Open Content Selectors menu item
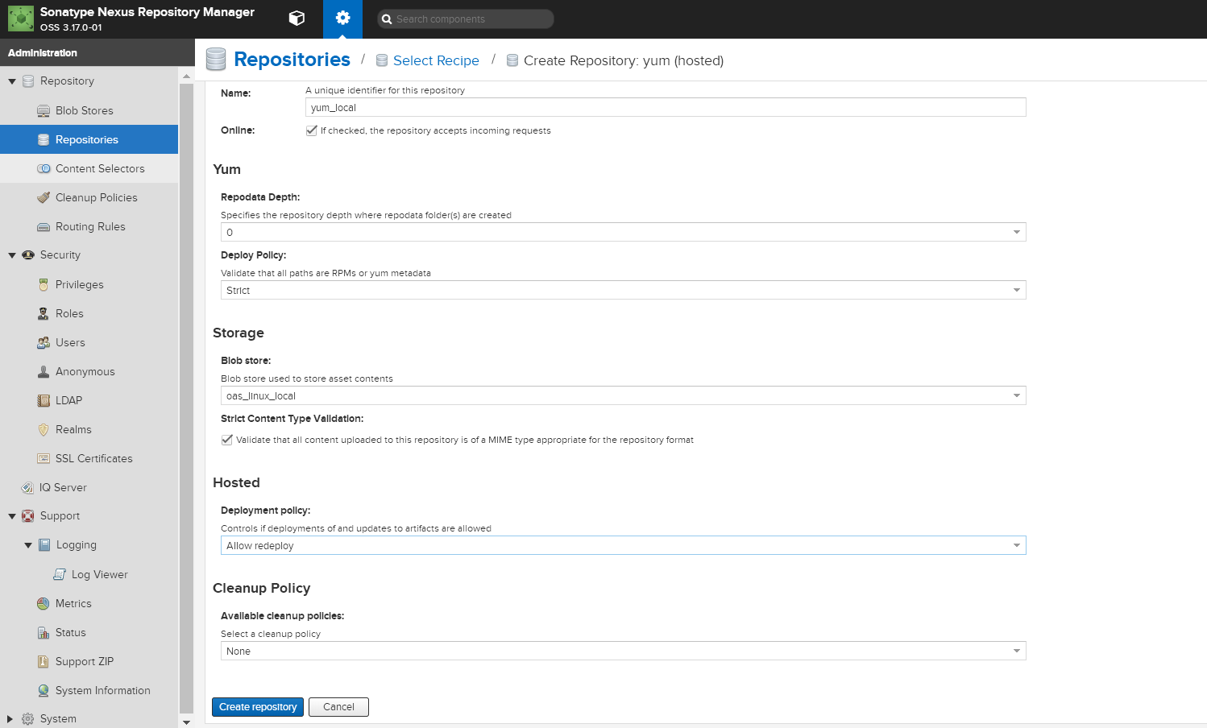 click(89, 168)
